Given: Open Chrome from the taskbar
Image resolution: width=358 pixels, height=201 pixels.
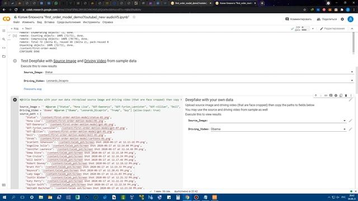Looking at the screenshot, I should [187, 197].
